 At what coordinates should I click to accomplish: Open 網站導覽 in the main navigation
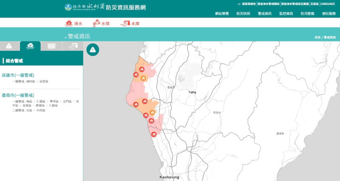click(x=222, y=14)
